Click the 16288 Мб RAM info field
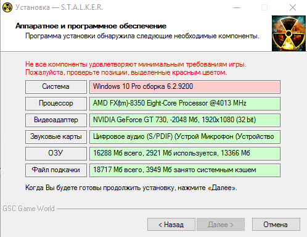The image size is (307, 237). point(185,154)
